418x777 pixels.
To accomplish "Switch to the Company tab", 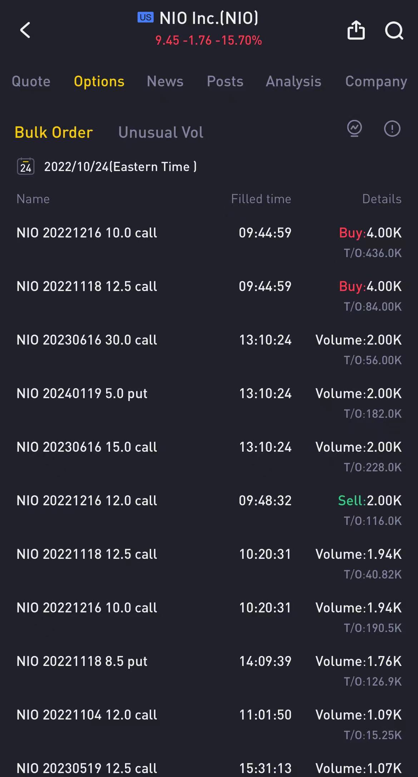I will click(376, 82).
